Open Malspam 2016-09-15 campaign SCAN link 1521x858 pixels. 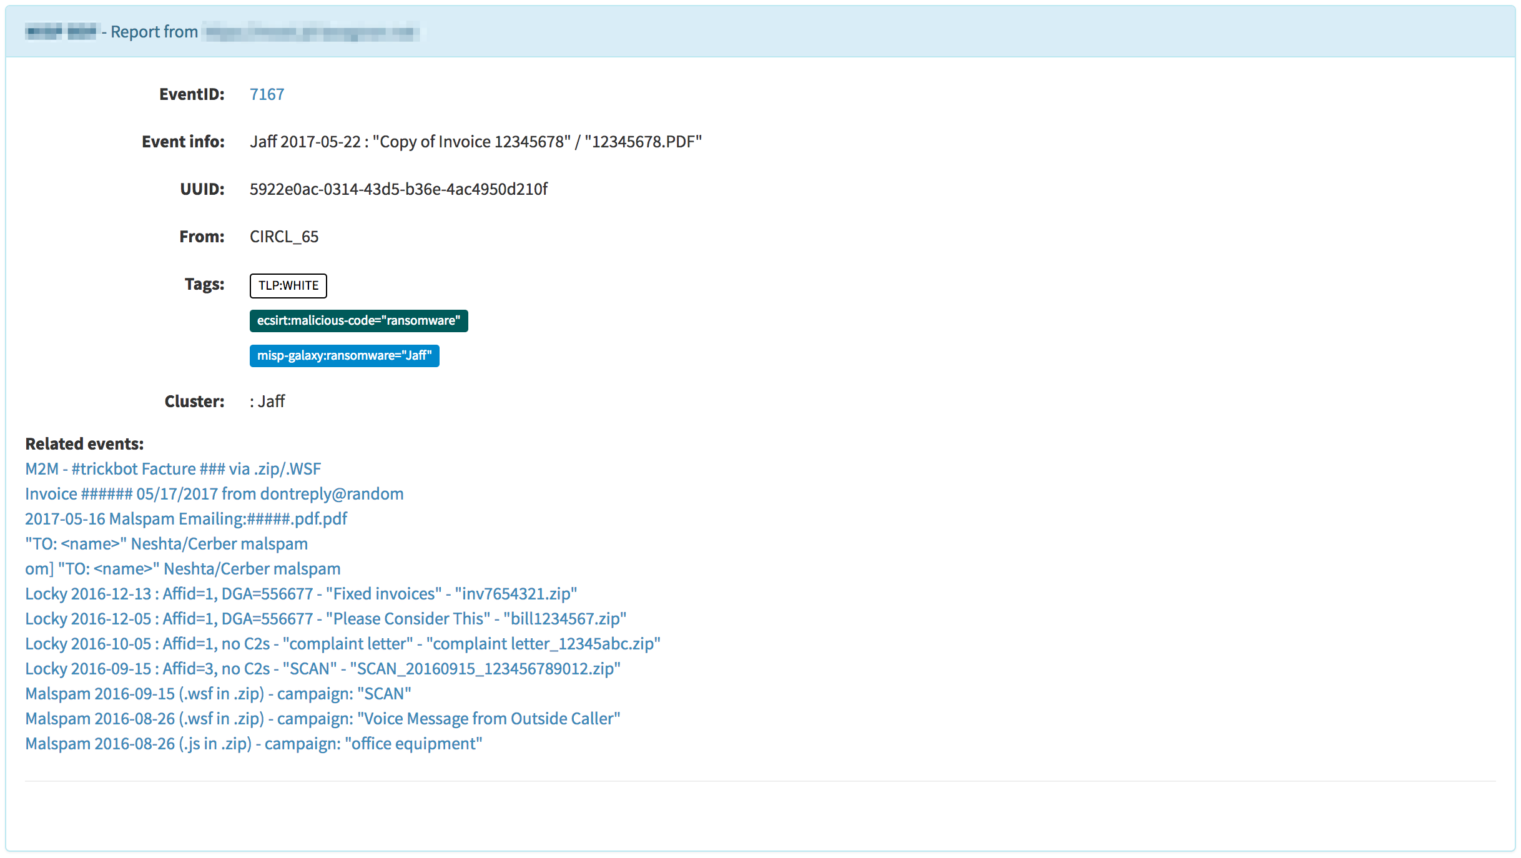point(218,694)
